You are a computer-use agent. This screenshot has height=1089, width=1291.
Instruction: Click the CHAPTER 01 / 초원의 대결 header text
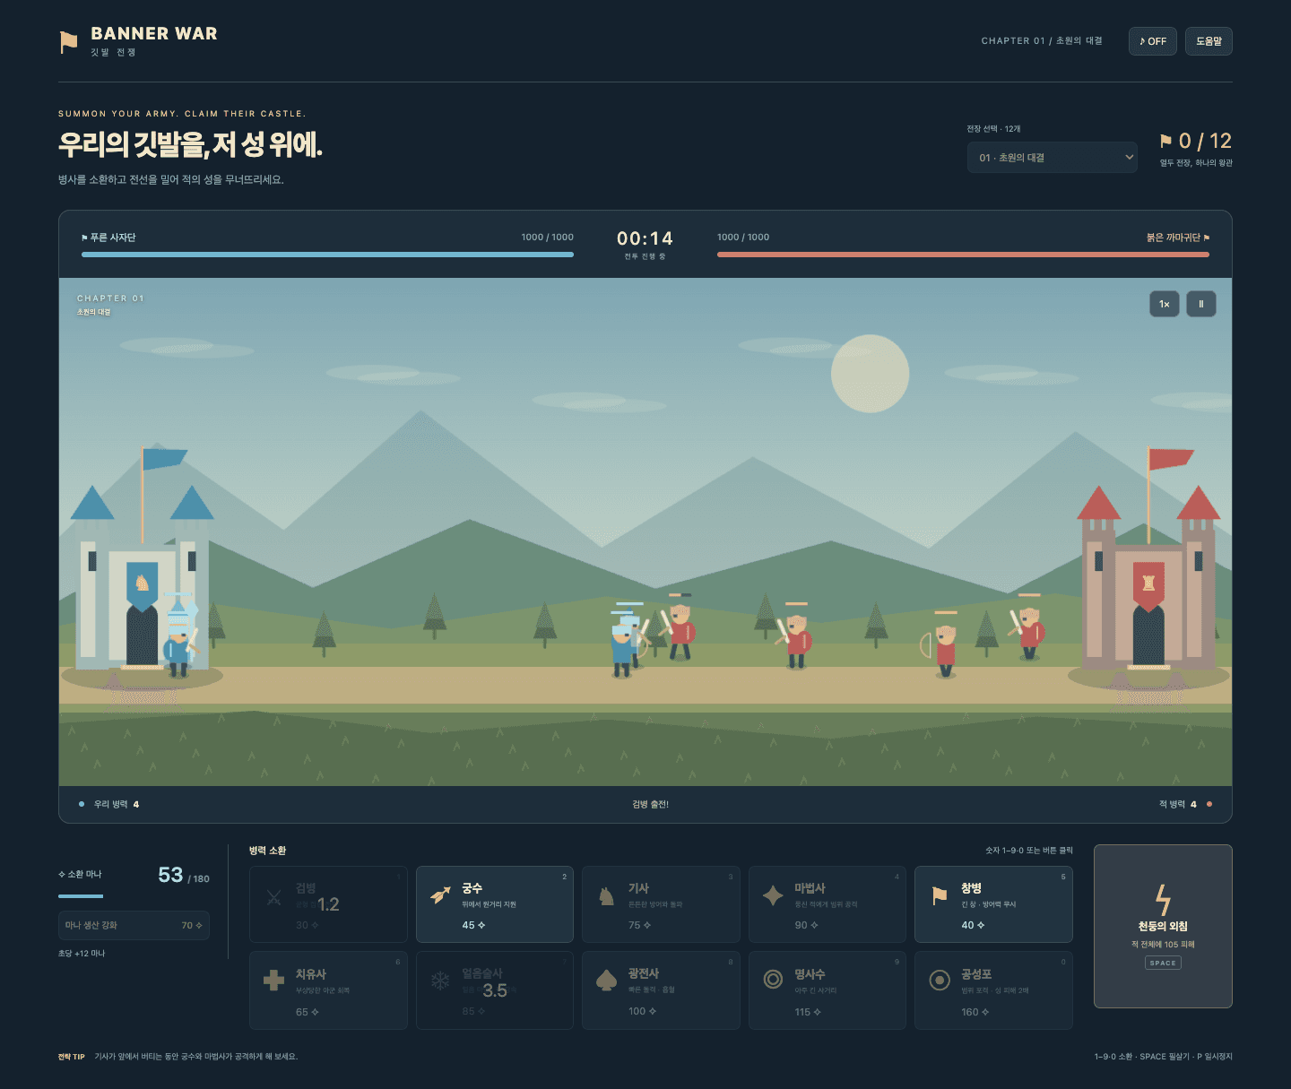coord(1042,41)
